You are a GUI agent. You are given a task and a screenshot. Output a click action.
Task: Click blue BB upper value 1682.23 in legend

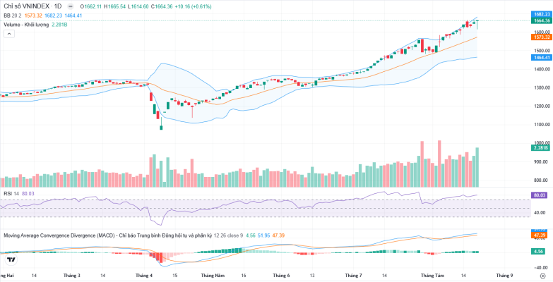coord(53,16)
